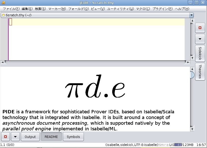Open the ヘルプ(H) menu

[x=182, y=9]
